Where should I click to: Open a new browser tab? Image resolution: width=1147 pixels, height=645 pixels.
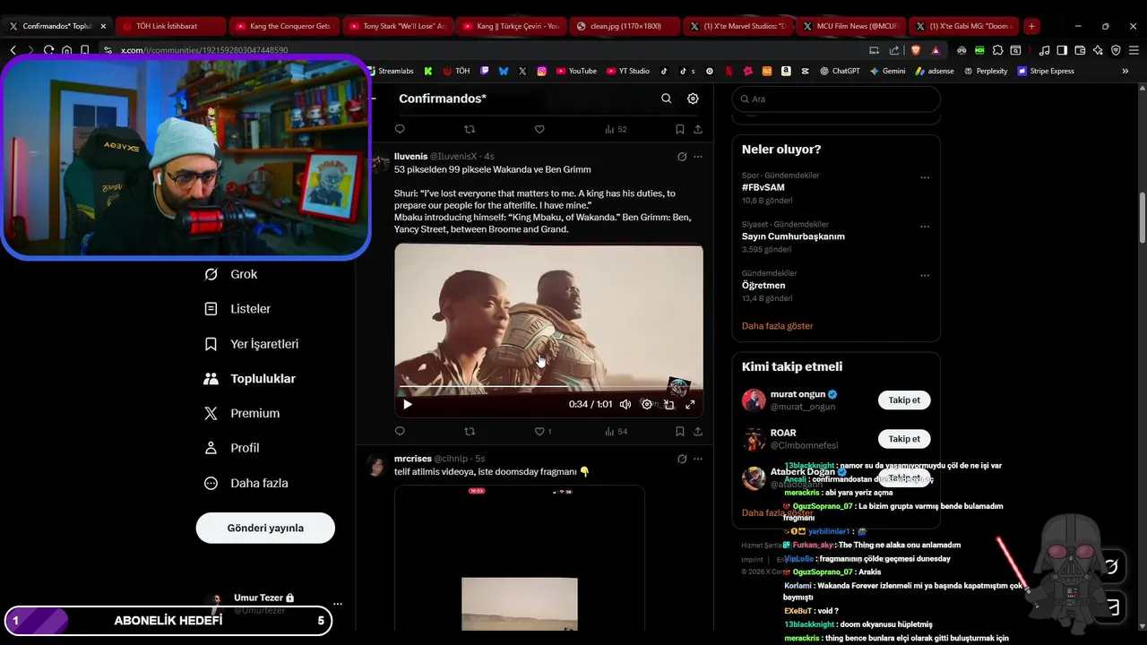coord(1031,26)
